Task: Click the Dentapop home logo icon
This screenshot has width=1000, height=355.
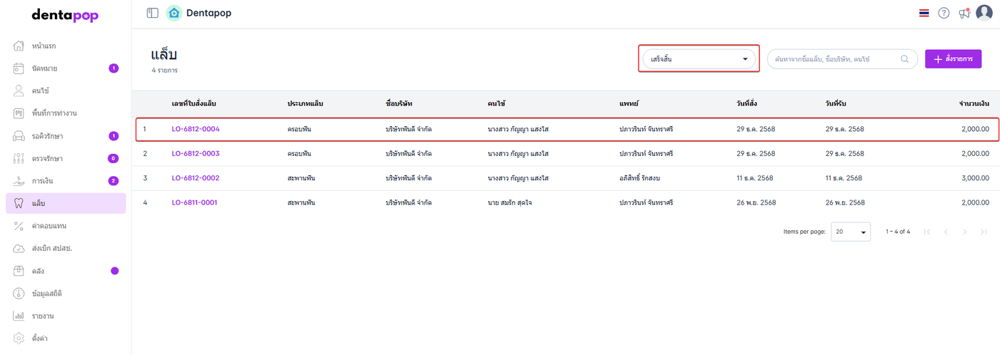Action: click(174, 13)
